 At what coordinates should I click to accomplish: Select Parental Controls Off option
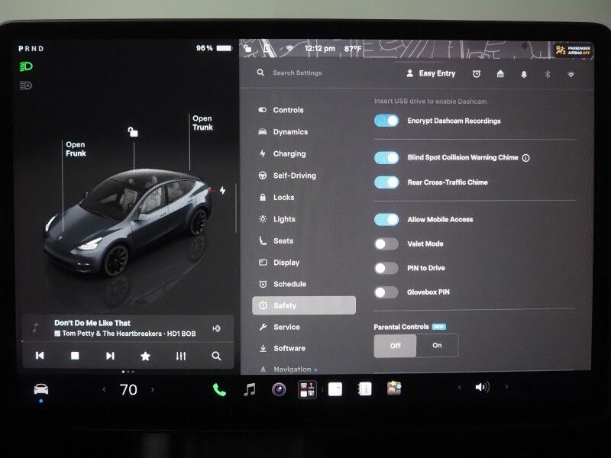coord(395,346)
